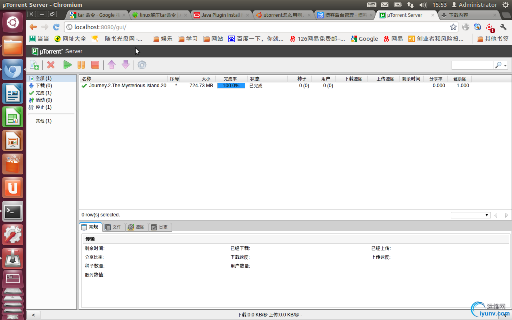Open the network indicator menu

410,5
